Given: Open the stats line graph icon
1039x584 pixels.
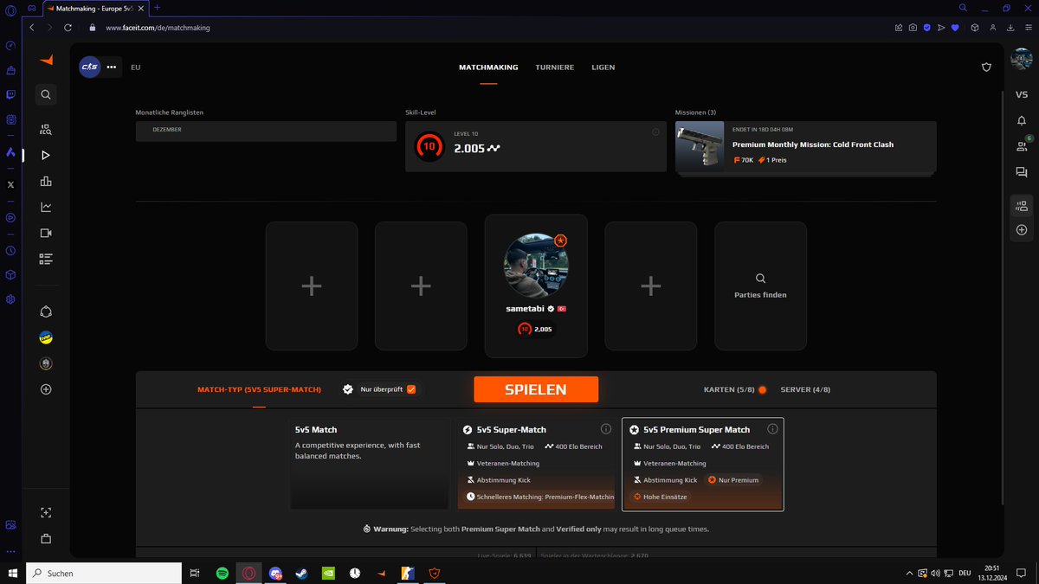Looking at the screenshot, I should click(46, 208).
